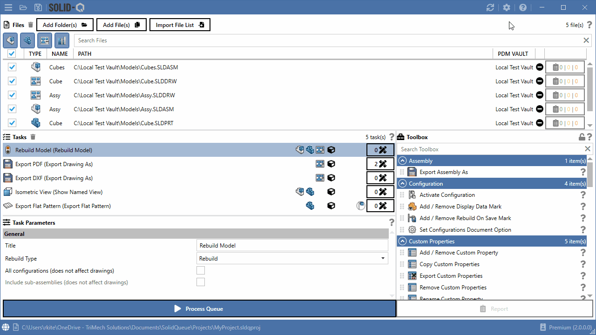The height and width of the screenshot is (335, 596).
Task: Uncheck the Cube.SLDDRW file row
Action: coord(12,81)
